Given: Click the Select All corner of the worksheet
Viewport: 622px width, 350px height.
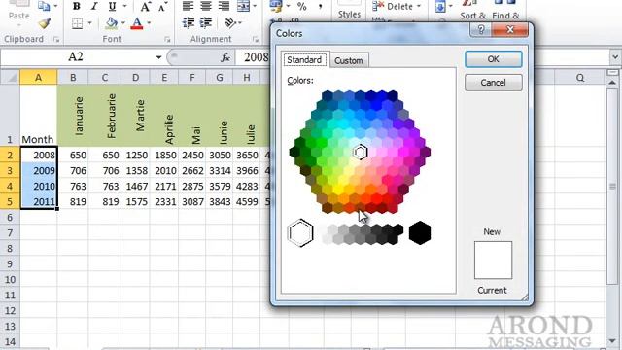Looking at the screenshot, I should point(10,77).
